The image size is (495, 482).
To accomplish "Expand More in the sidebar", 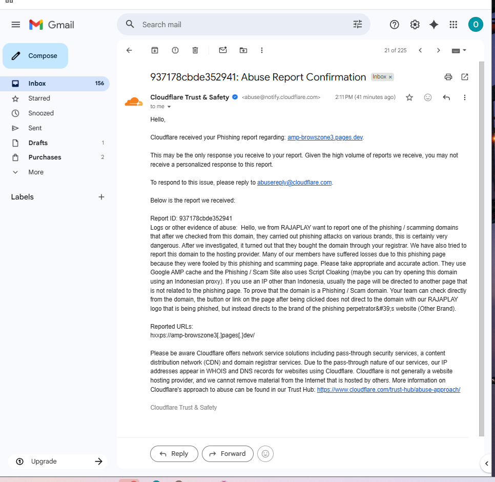I will [x=36, y=172].
